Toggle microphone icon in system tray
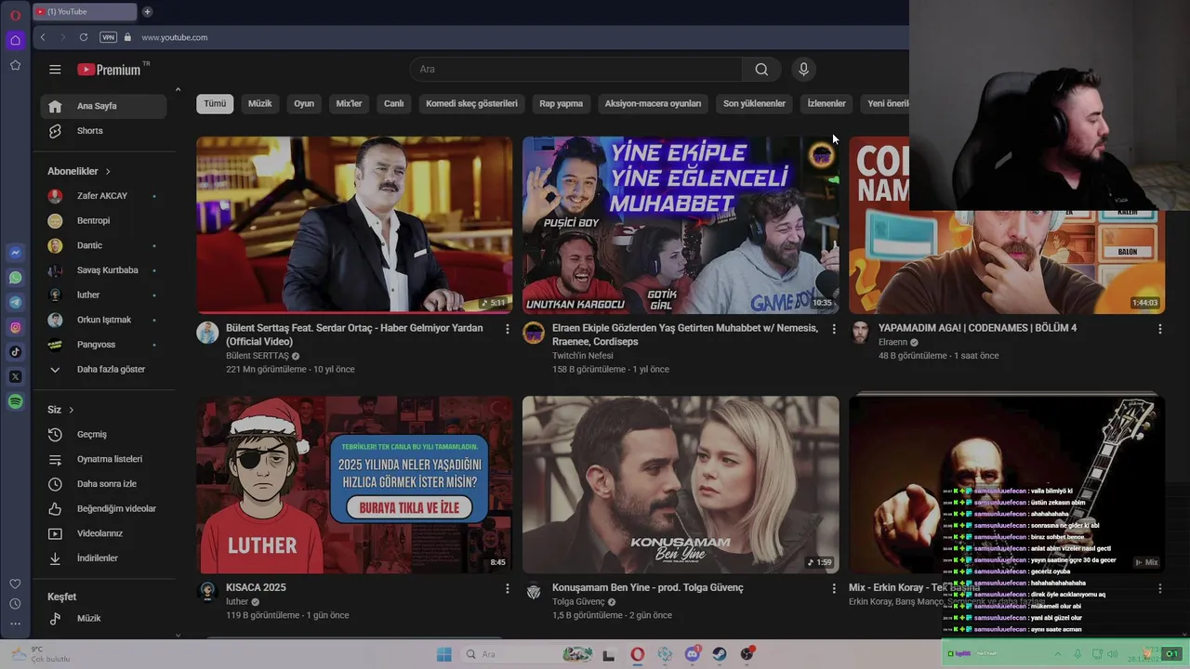The height and width of the screenshot is (669, 1190). 1078,653
